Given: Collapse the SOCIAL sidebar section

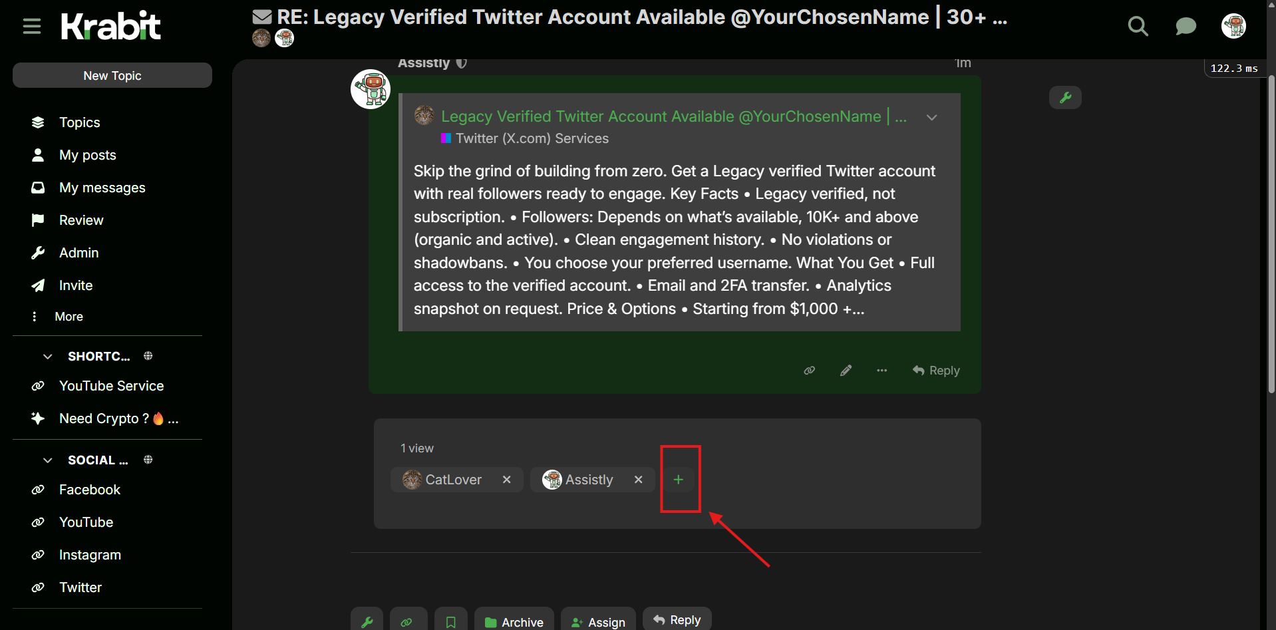Looking at the screenshot, I should tap(48, 460).
